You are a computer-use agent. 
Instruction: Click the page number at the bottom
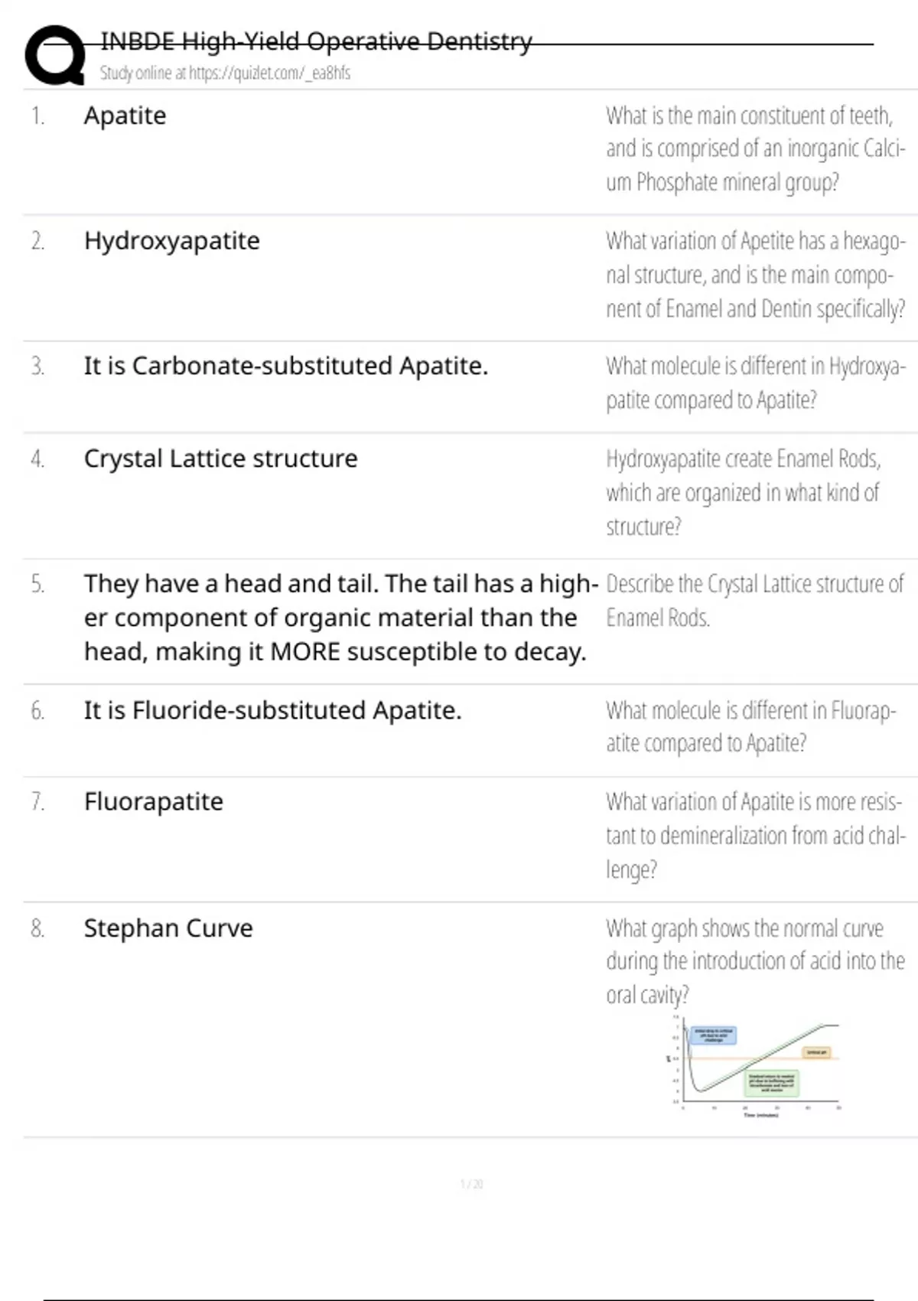[x=471, y=1184]
